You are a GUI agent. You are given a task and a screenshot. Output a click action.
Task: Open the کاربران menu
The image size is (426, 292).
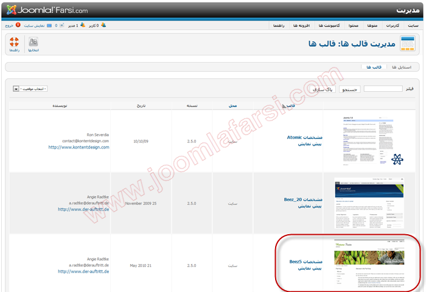coord(393,26)
